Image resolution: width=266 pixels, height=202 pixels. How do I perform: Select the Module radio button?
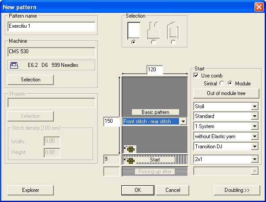pyautogui.click(x=231, y=83)
